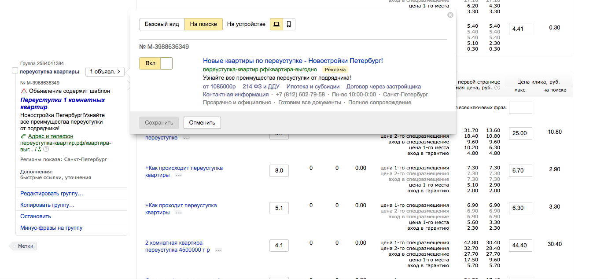This screenshot has height=279, width=608.
Task: Click the Отменить button
Action: (x=202, y=123)
